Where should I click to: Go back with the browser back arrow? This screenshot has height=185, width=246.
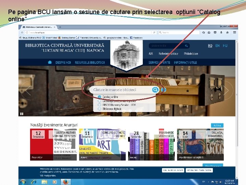[22, 33]
